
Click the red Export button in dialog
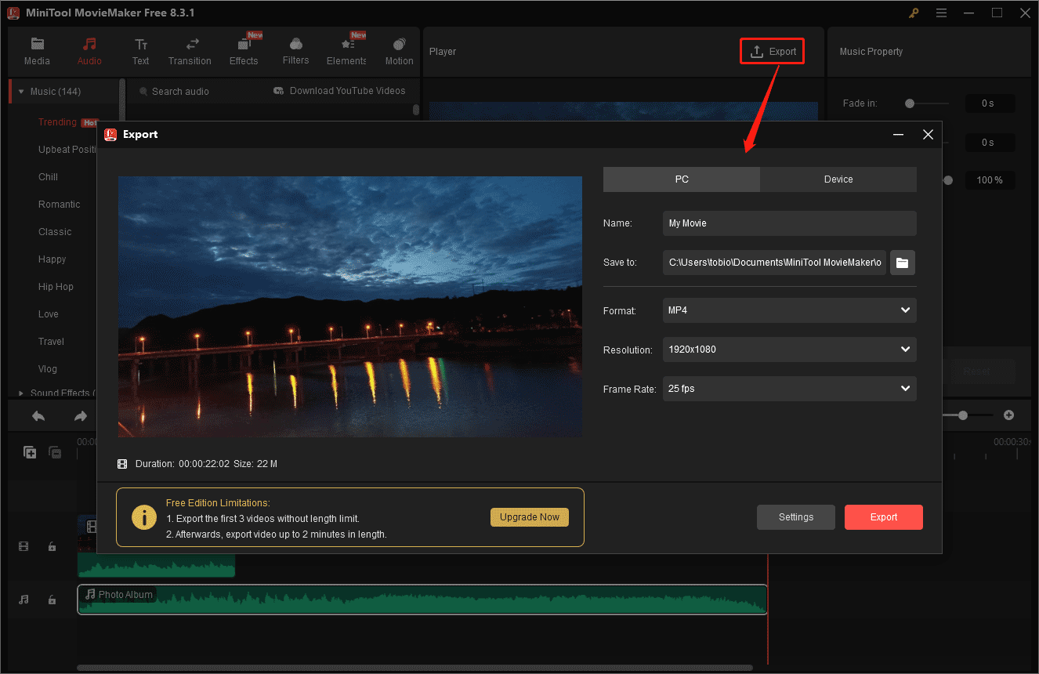pyautogui.click(x=883, y=517)
